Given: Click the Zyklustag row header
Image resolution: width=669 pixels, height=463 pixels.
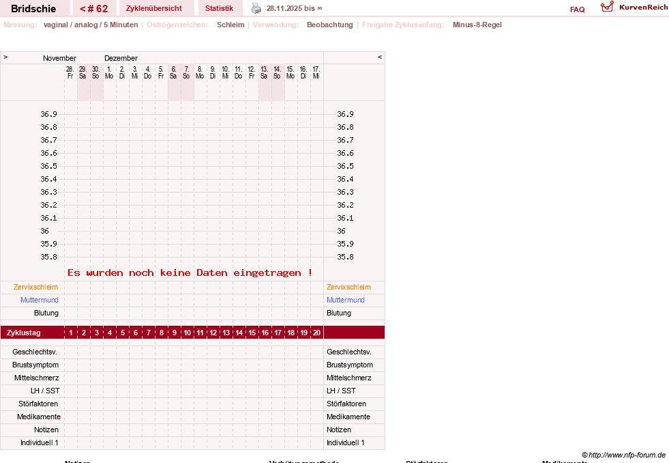Looking at the screenshot, I should 23,333.
